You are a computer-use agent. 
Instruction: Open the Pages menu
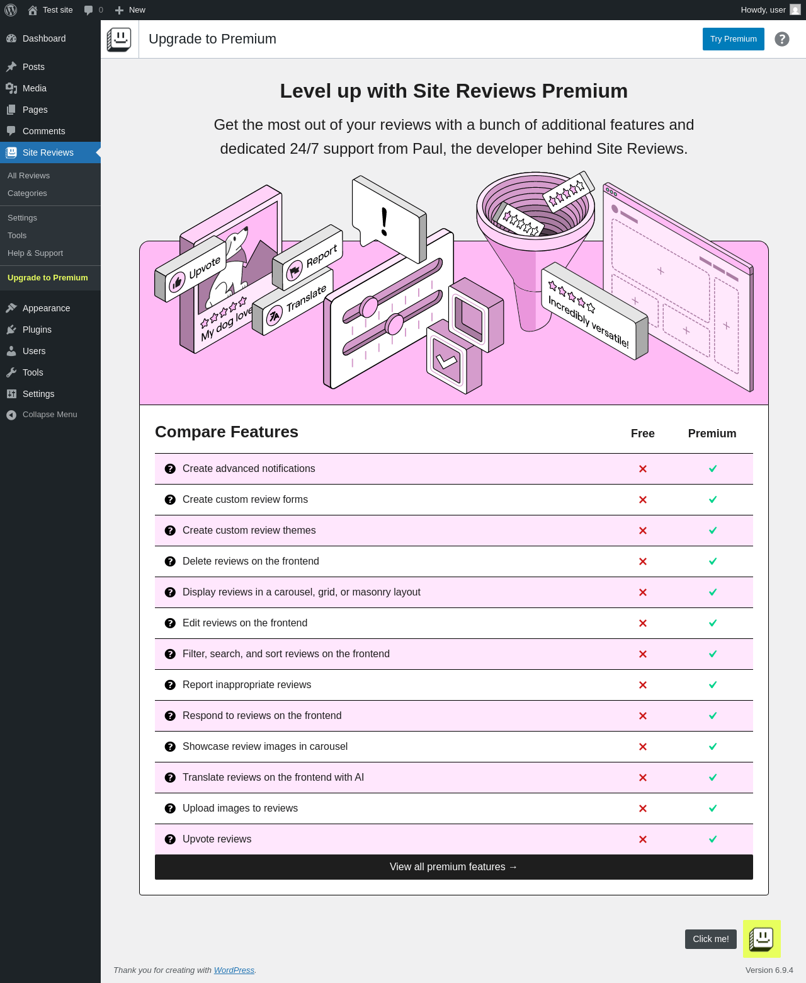50,110
